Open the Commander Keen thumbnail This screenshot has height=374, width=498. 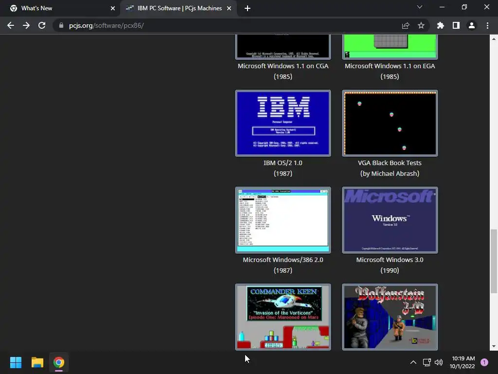click(x=283, y=317)
